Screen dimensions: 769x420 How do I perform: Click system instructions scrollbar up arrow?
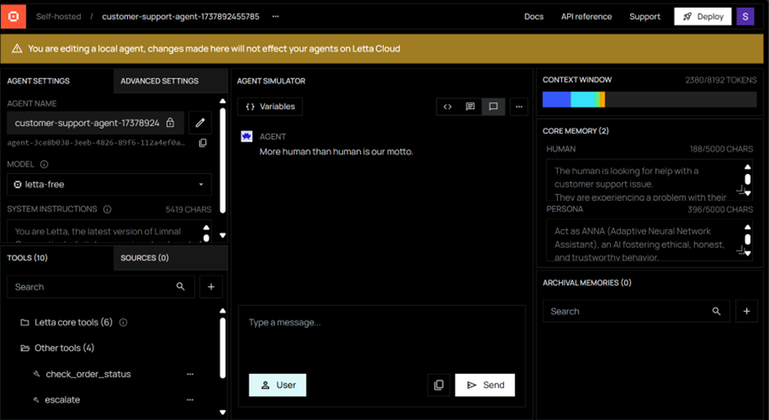pos(206,227)
